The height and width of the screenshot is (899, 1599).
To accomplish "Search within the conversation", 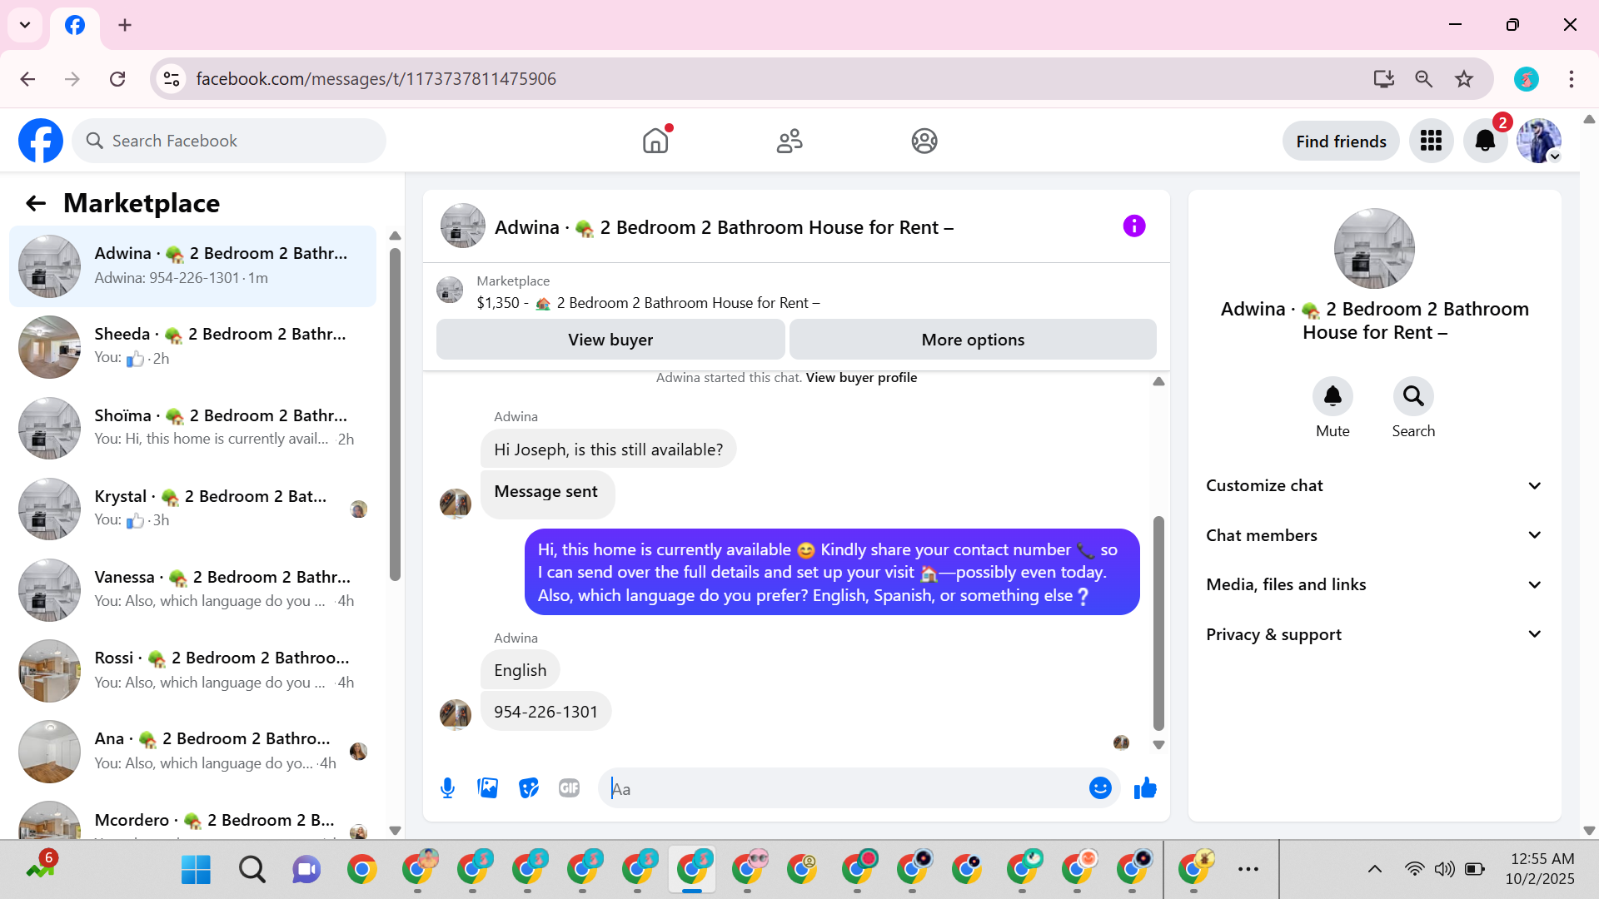I will tap(1413, 397).
